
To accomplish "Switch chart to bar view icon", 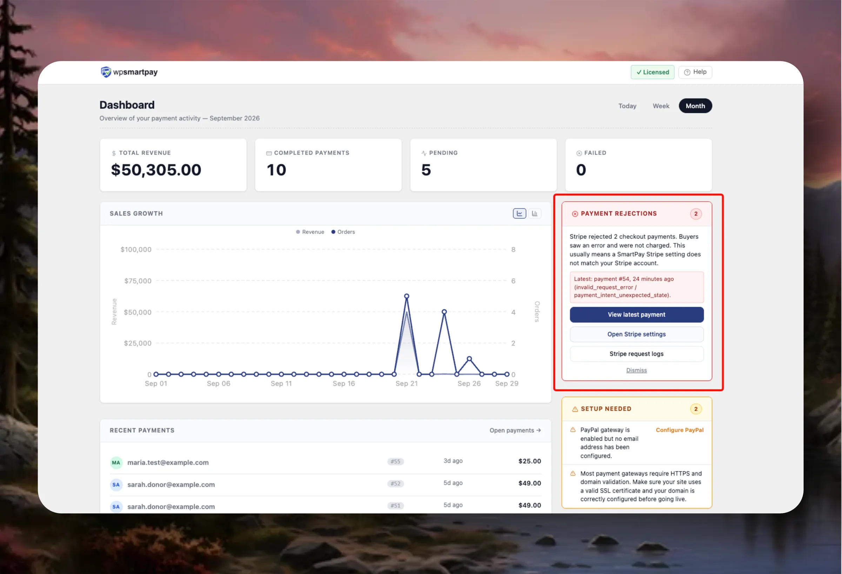I will click(x=534, y=213).
